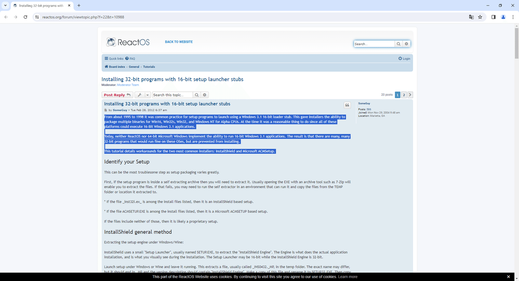Go to page 2 of the topic

[404, 95]
